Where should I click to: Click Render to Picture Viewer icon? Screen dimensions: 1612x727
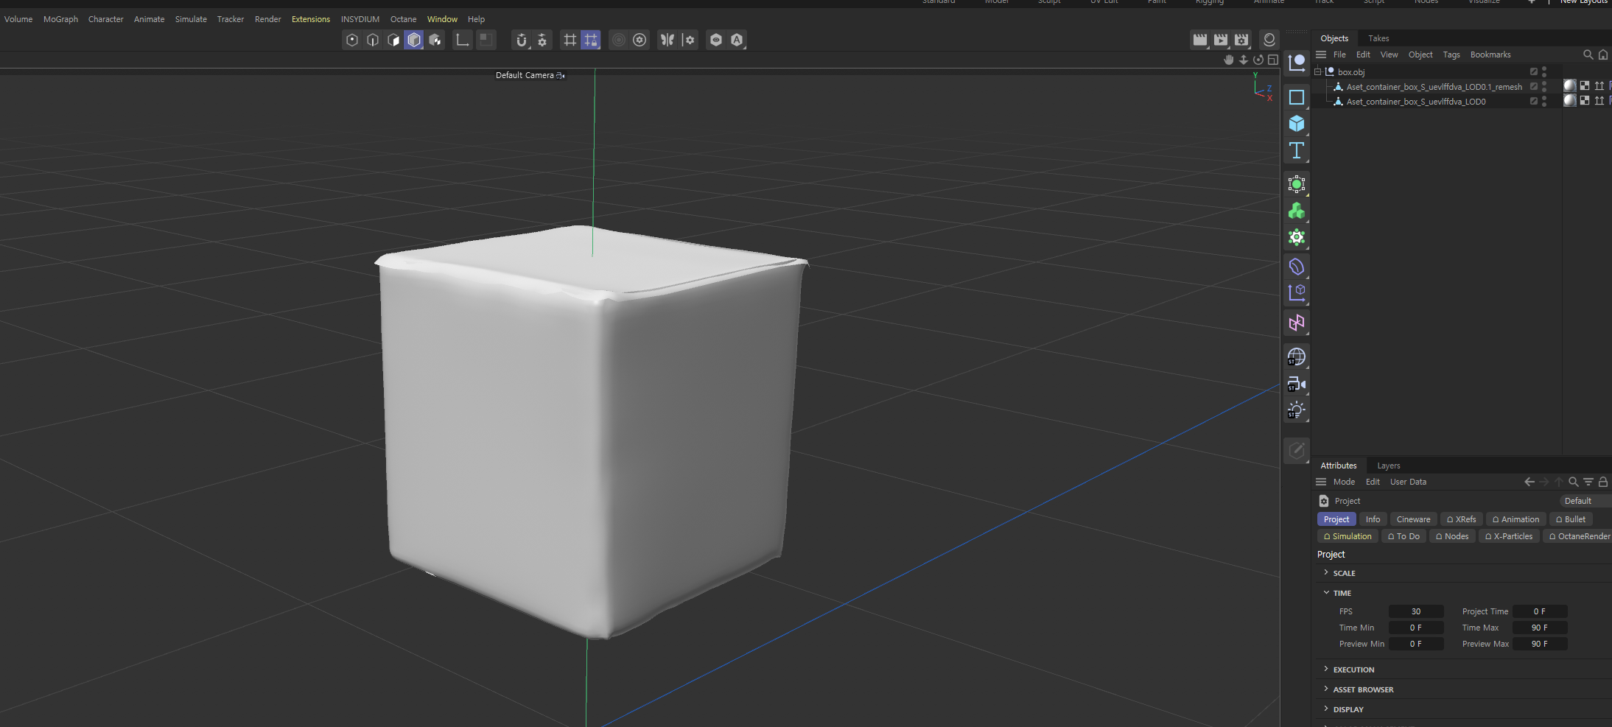[x=1221, y=40]
